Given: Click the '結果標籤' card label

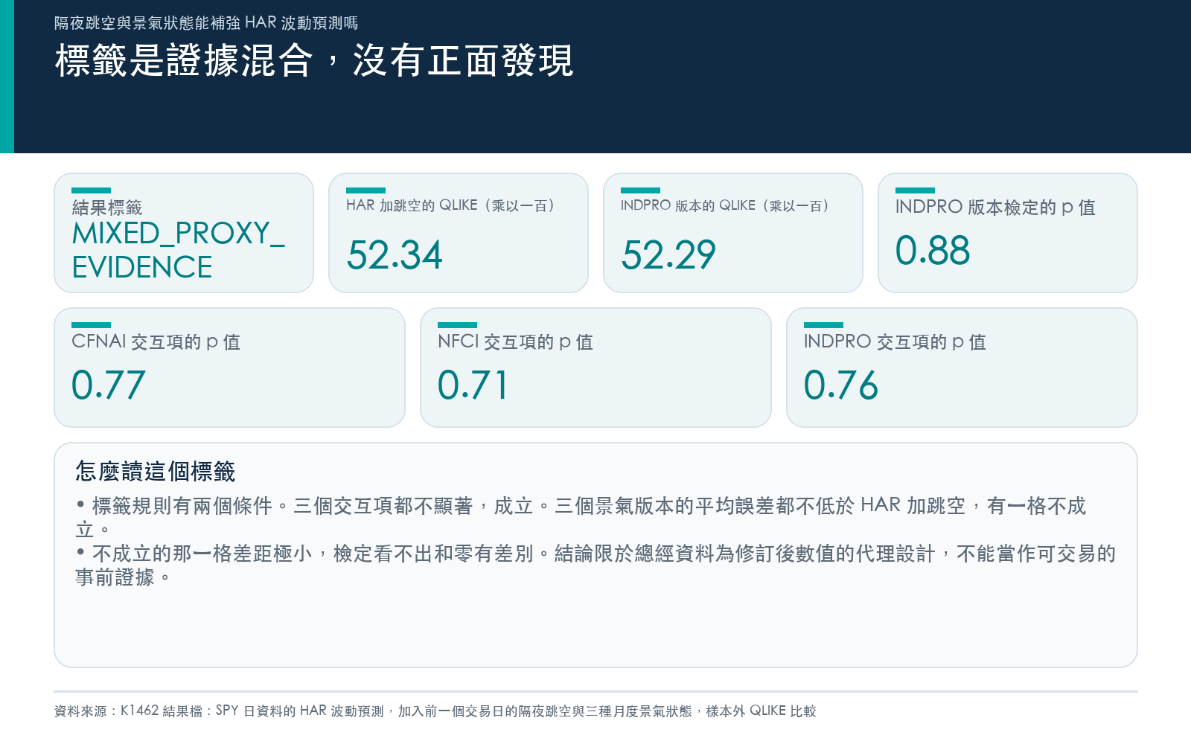Looking at the screenshot, I should [x=107, y=208].
